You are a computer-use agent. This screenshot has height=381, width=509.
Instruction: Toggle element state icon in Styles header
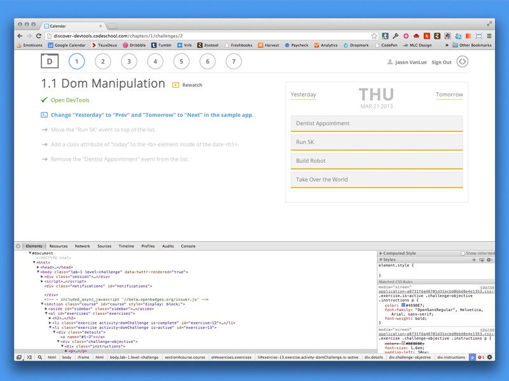pos(482,260)
